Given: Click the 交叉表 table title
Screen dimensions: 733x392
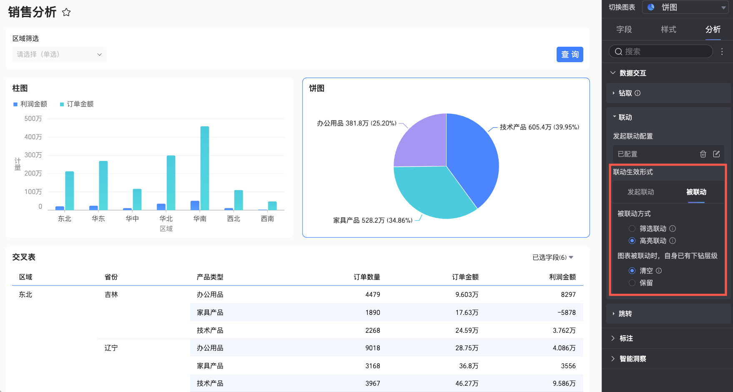Looking at the screenshot, I should 24,257.
